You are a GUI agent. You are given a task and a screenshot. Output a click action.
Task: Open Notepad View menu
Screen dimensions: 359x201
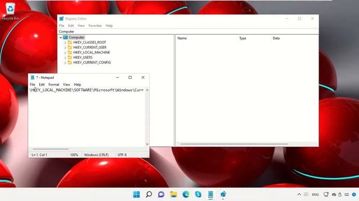(x=66, y=84)
